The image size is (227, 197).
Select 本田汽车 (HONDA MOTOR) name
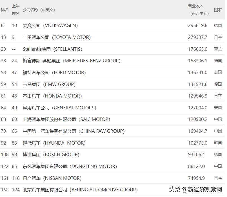click(52, 96)
